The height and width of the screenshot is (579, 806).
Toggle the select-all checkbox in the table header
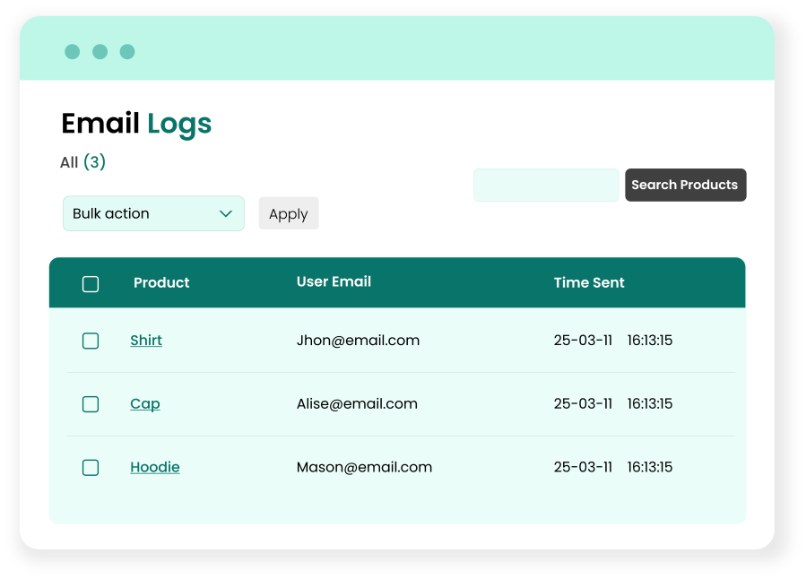(x=91, y=284)
